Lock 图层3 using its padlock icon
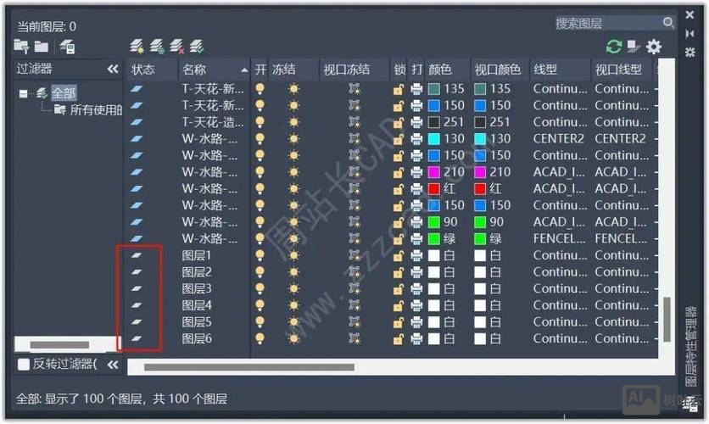This screenshot has width=709, height=424. (399, 288)
